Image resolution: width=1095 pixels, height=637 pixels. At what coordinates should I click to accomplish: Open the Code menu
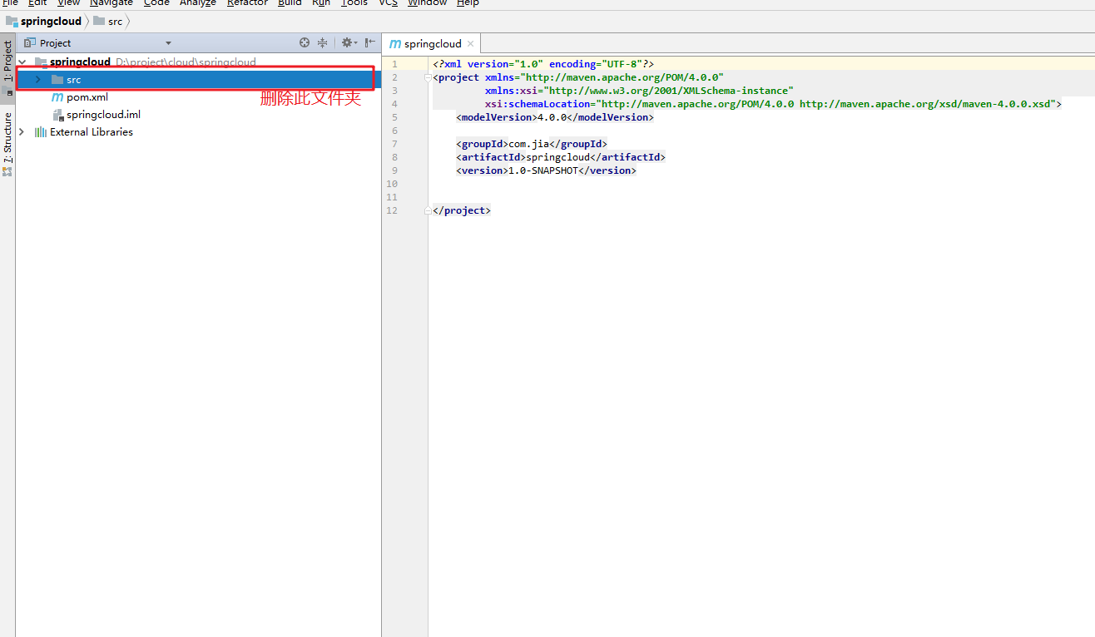156,3
